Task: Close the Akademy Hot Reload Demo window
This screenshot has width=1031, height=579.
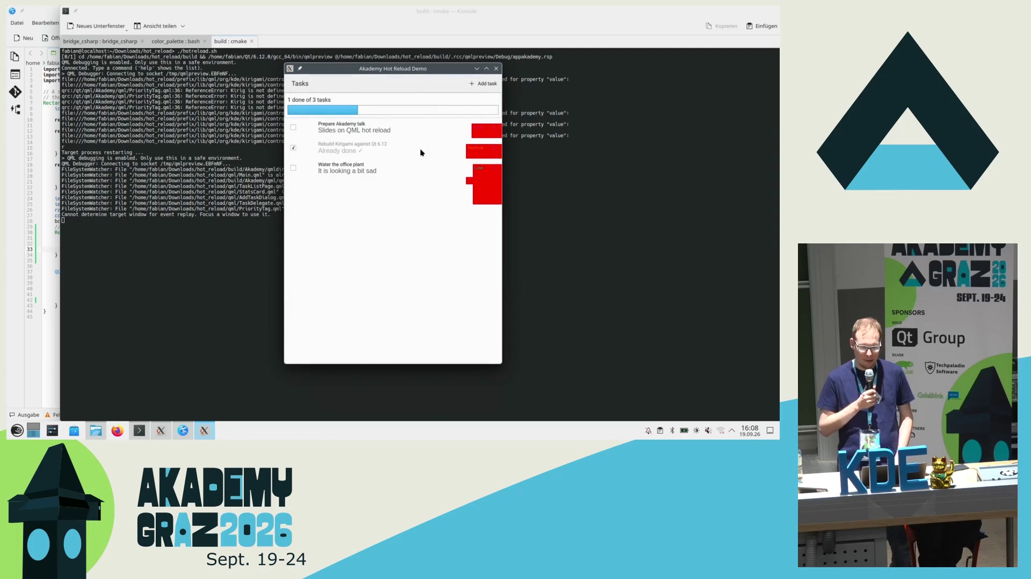Action: pos(496,69)
